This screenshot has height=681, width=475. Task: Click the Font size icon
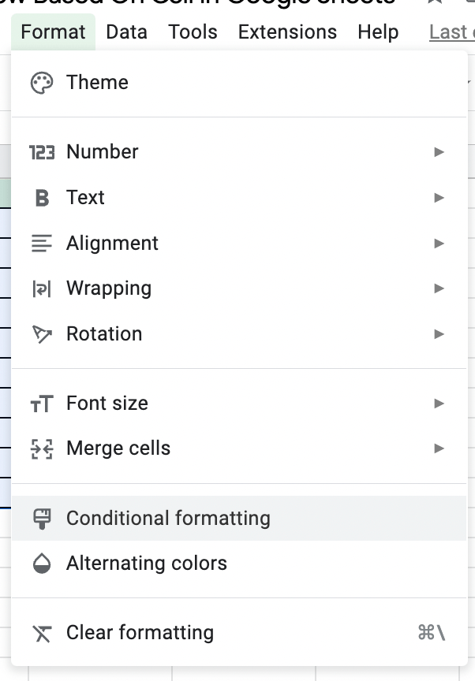[x=42, y=404]
